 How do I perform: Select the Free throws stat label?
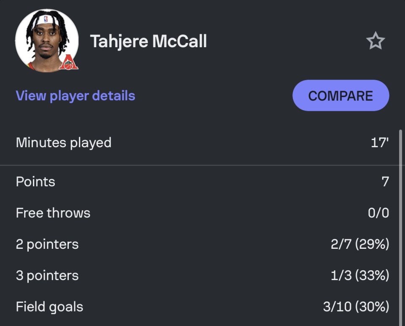coord(53,213)
